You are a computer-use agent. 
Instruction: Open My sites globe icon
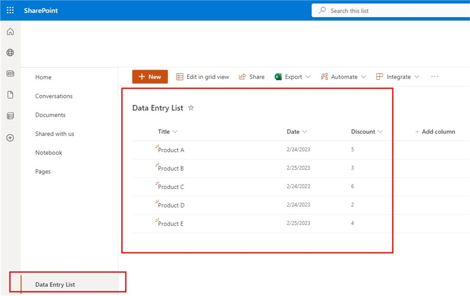click(x=10, y=52)
